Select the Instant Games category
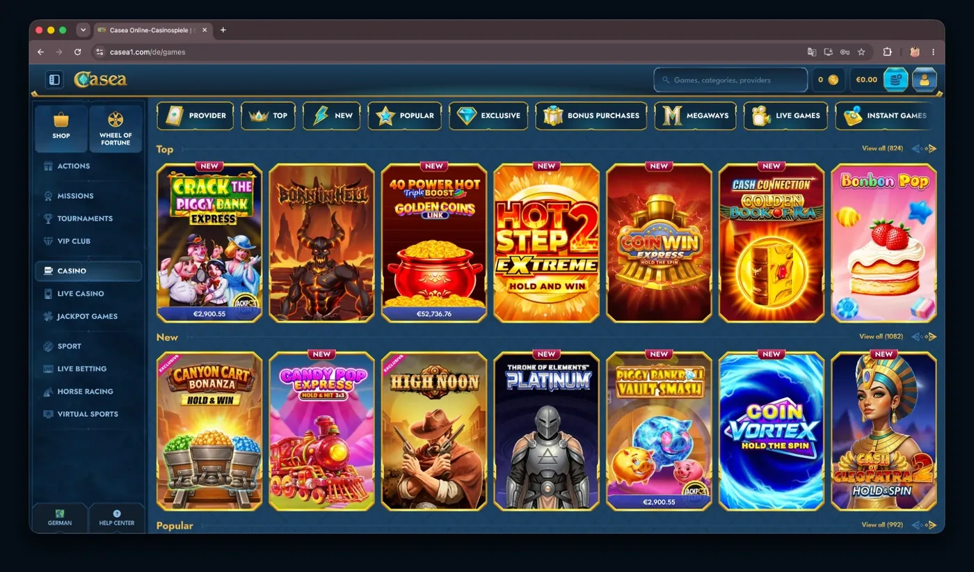This screenshot has height=572, width=974. point(885,116)
